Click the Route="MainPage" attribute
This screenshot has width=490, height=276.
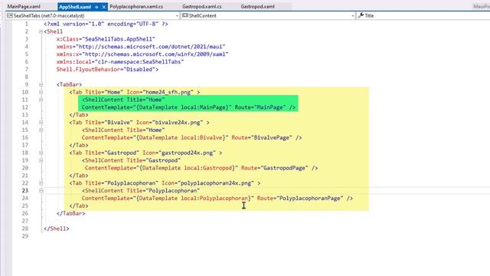point(260,107)
